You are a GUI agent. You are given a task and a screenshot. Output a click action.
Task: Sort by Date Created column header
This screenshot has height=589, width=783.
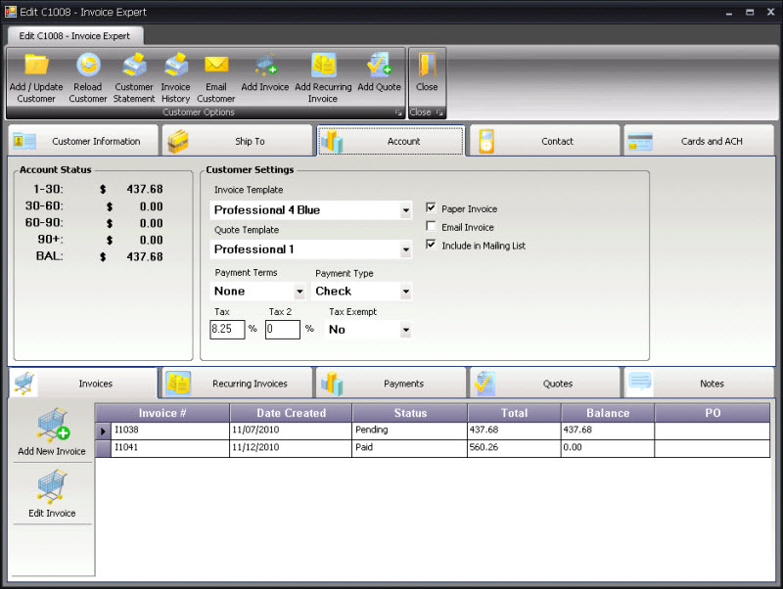291,413
